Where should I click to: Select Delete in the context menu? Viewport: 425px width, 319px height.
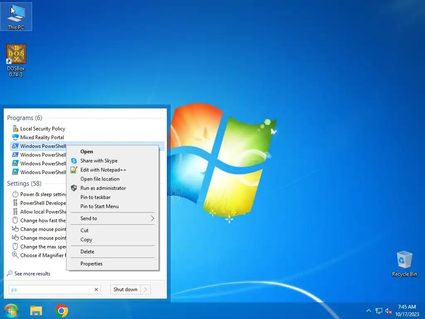[113, 251]
